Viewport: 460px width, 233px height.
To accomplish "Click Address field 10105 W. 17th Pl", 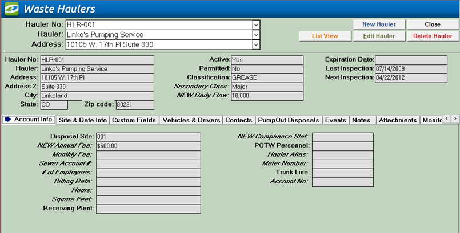I will [97, 78].
